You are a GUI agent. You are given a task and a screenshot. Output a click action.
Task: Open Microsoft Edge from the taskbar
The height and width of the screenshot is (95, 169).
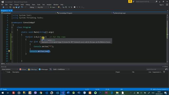[x=112, y=93]
